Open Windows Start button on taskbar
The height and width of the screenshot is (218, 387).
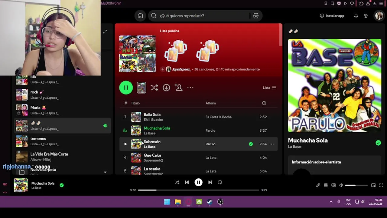pos(167,202)
